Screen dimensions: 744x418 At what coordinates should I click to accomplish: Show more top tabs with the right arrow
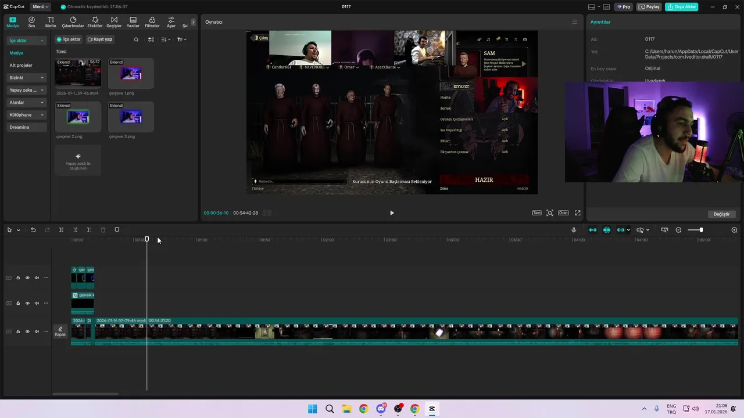point(194,22)
